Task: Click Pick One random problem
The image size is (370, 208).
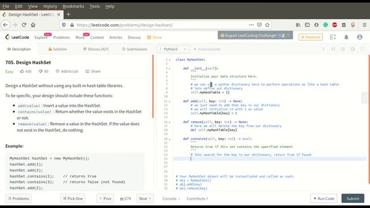Action: 73,199
